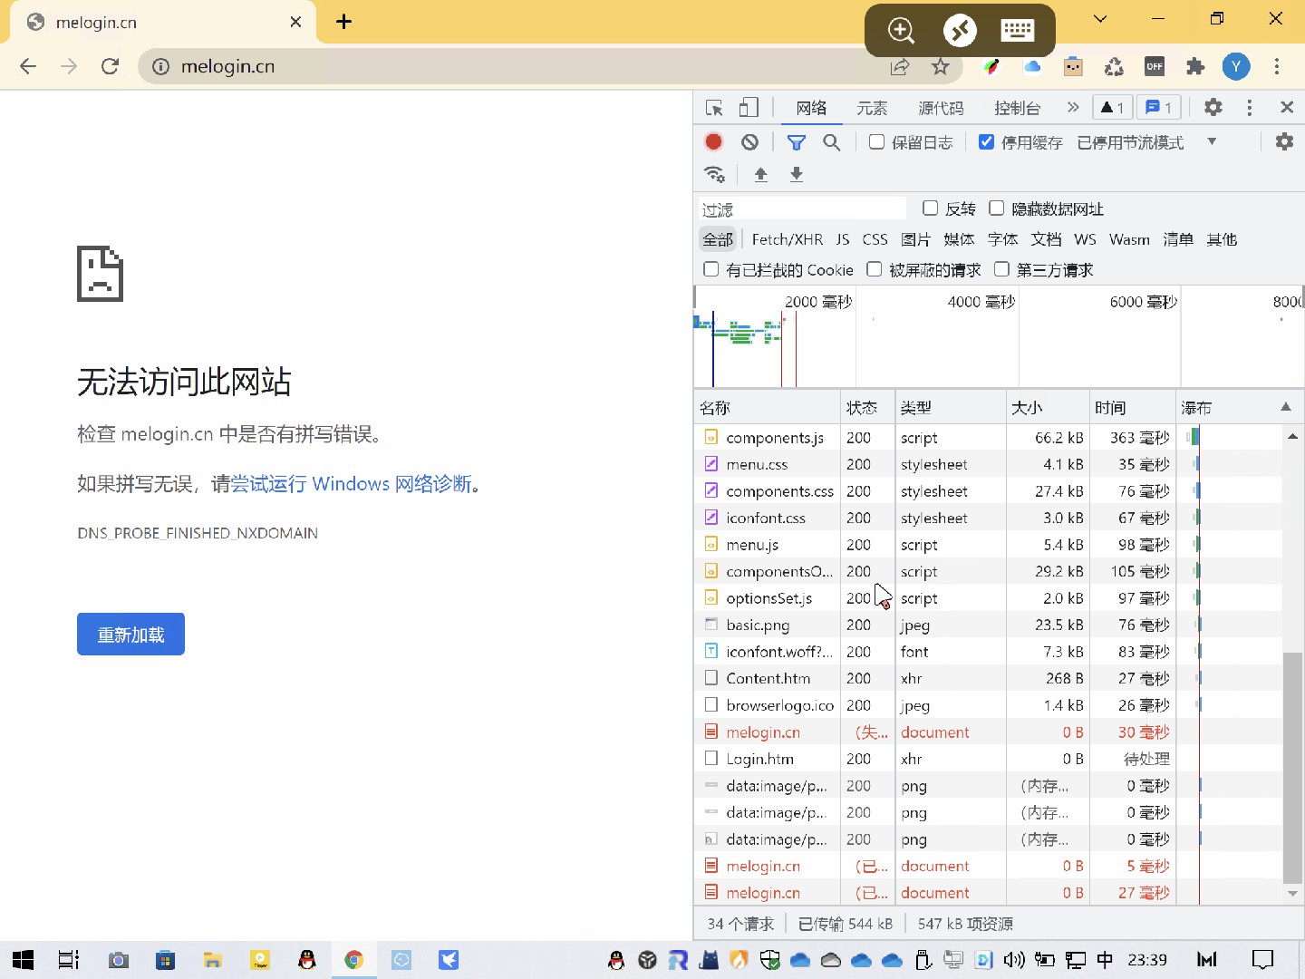The width and height of the screenshot is (1305, 979).
Task: Check the 隐藏数据网址 checkbox
Action: 996,208
